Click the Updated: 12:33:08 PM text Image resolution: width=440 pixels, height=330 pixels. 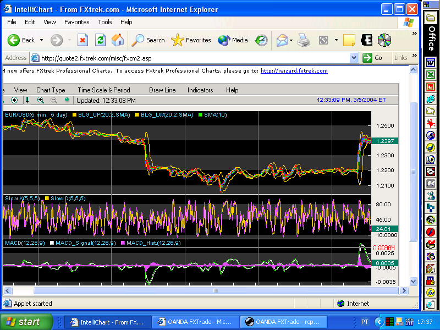click(106, 101)
